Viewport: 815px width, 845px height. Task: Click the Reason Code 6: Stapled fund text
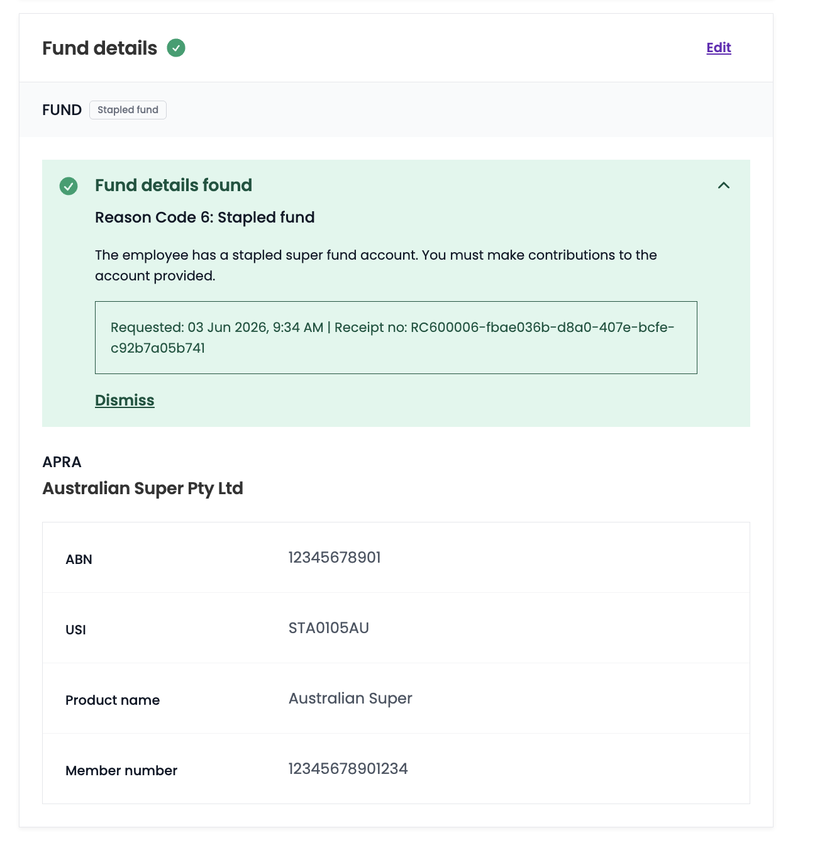[205, 218]
